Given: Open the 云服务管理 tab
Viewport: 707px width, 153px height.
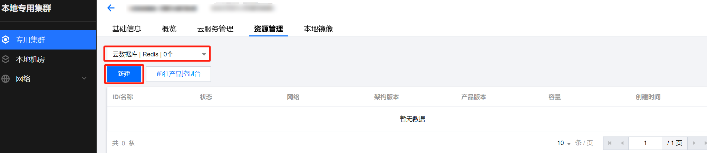Looking at the screenshot, I should click(x=215, y=29).
